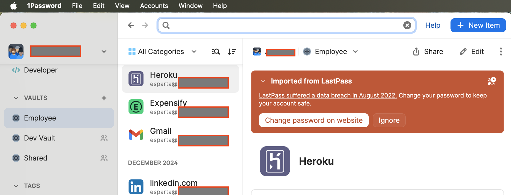Image resolution: width=511 pixels, height=195 pixels.
Task: Click Change password on website button
Action: coord(313,120)
